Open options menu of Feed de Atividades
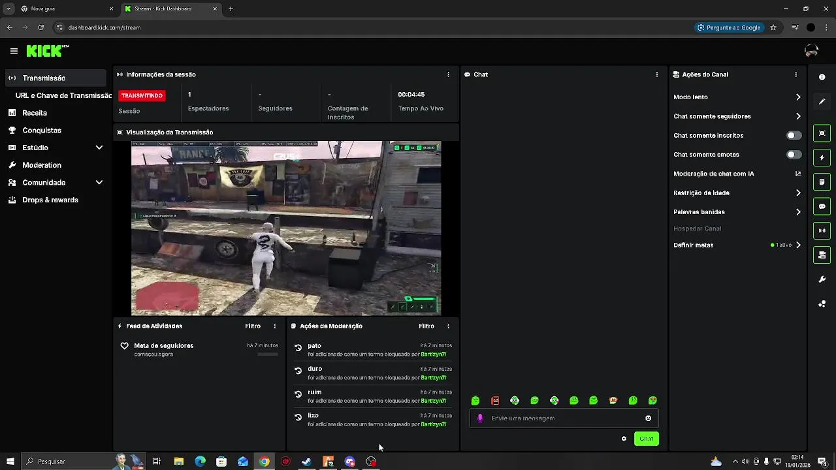The image size is (836, 470). click(274, 326)
